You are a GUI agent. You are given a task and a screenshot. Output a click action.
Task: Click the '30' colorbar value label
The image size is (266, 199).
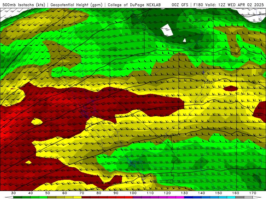tap(13, 193)
